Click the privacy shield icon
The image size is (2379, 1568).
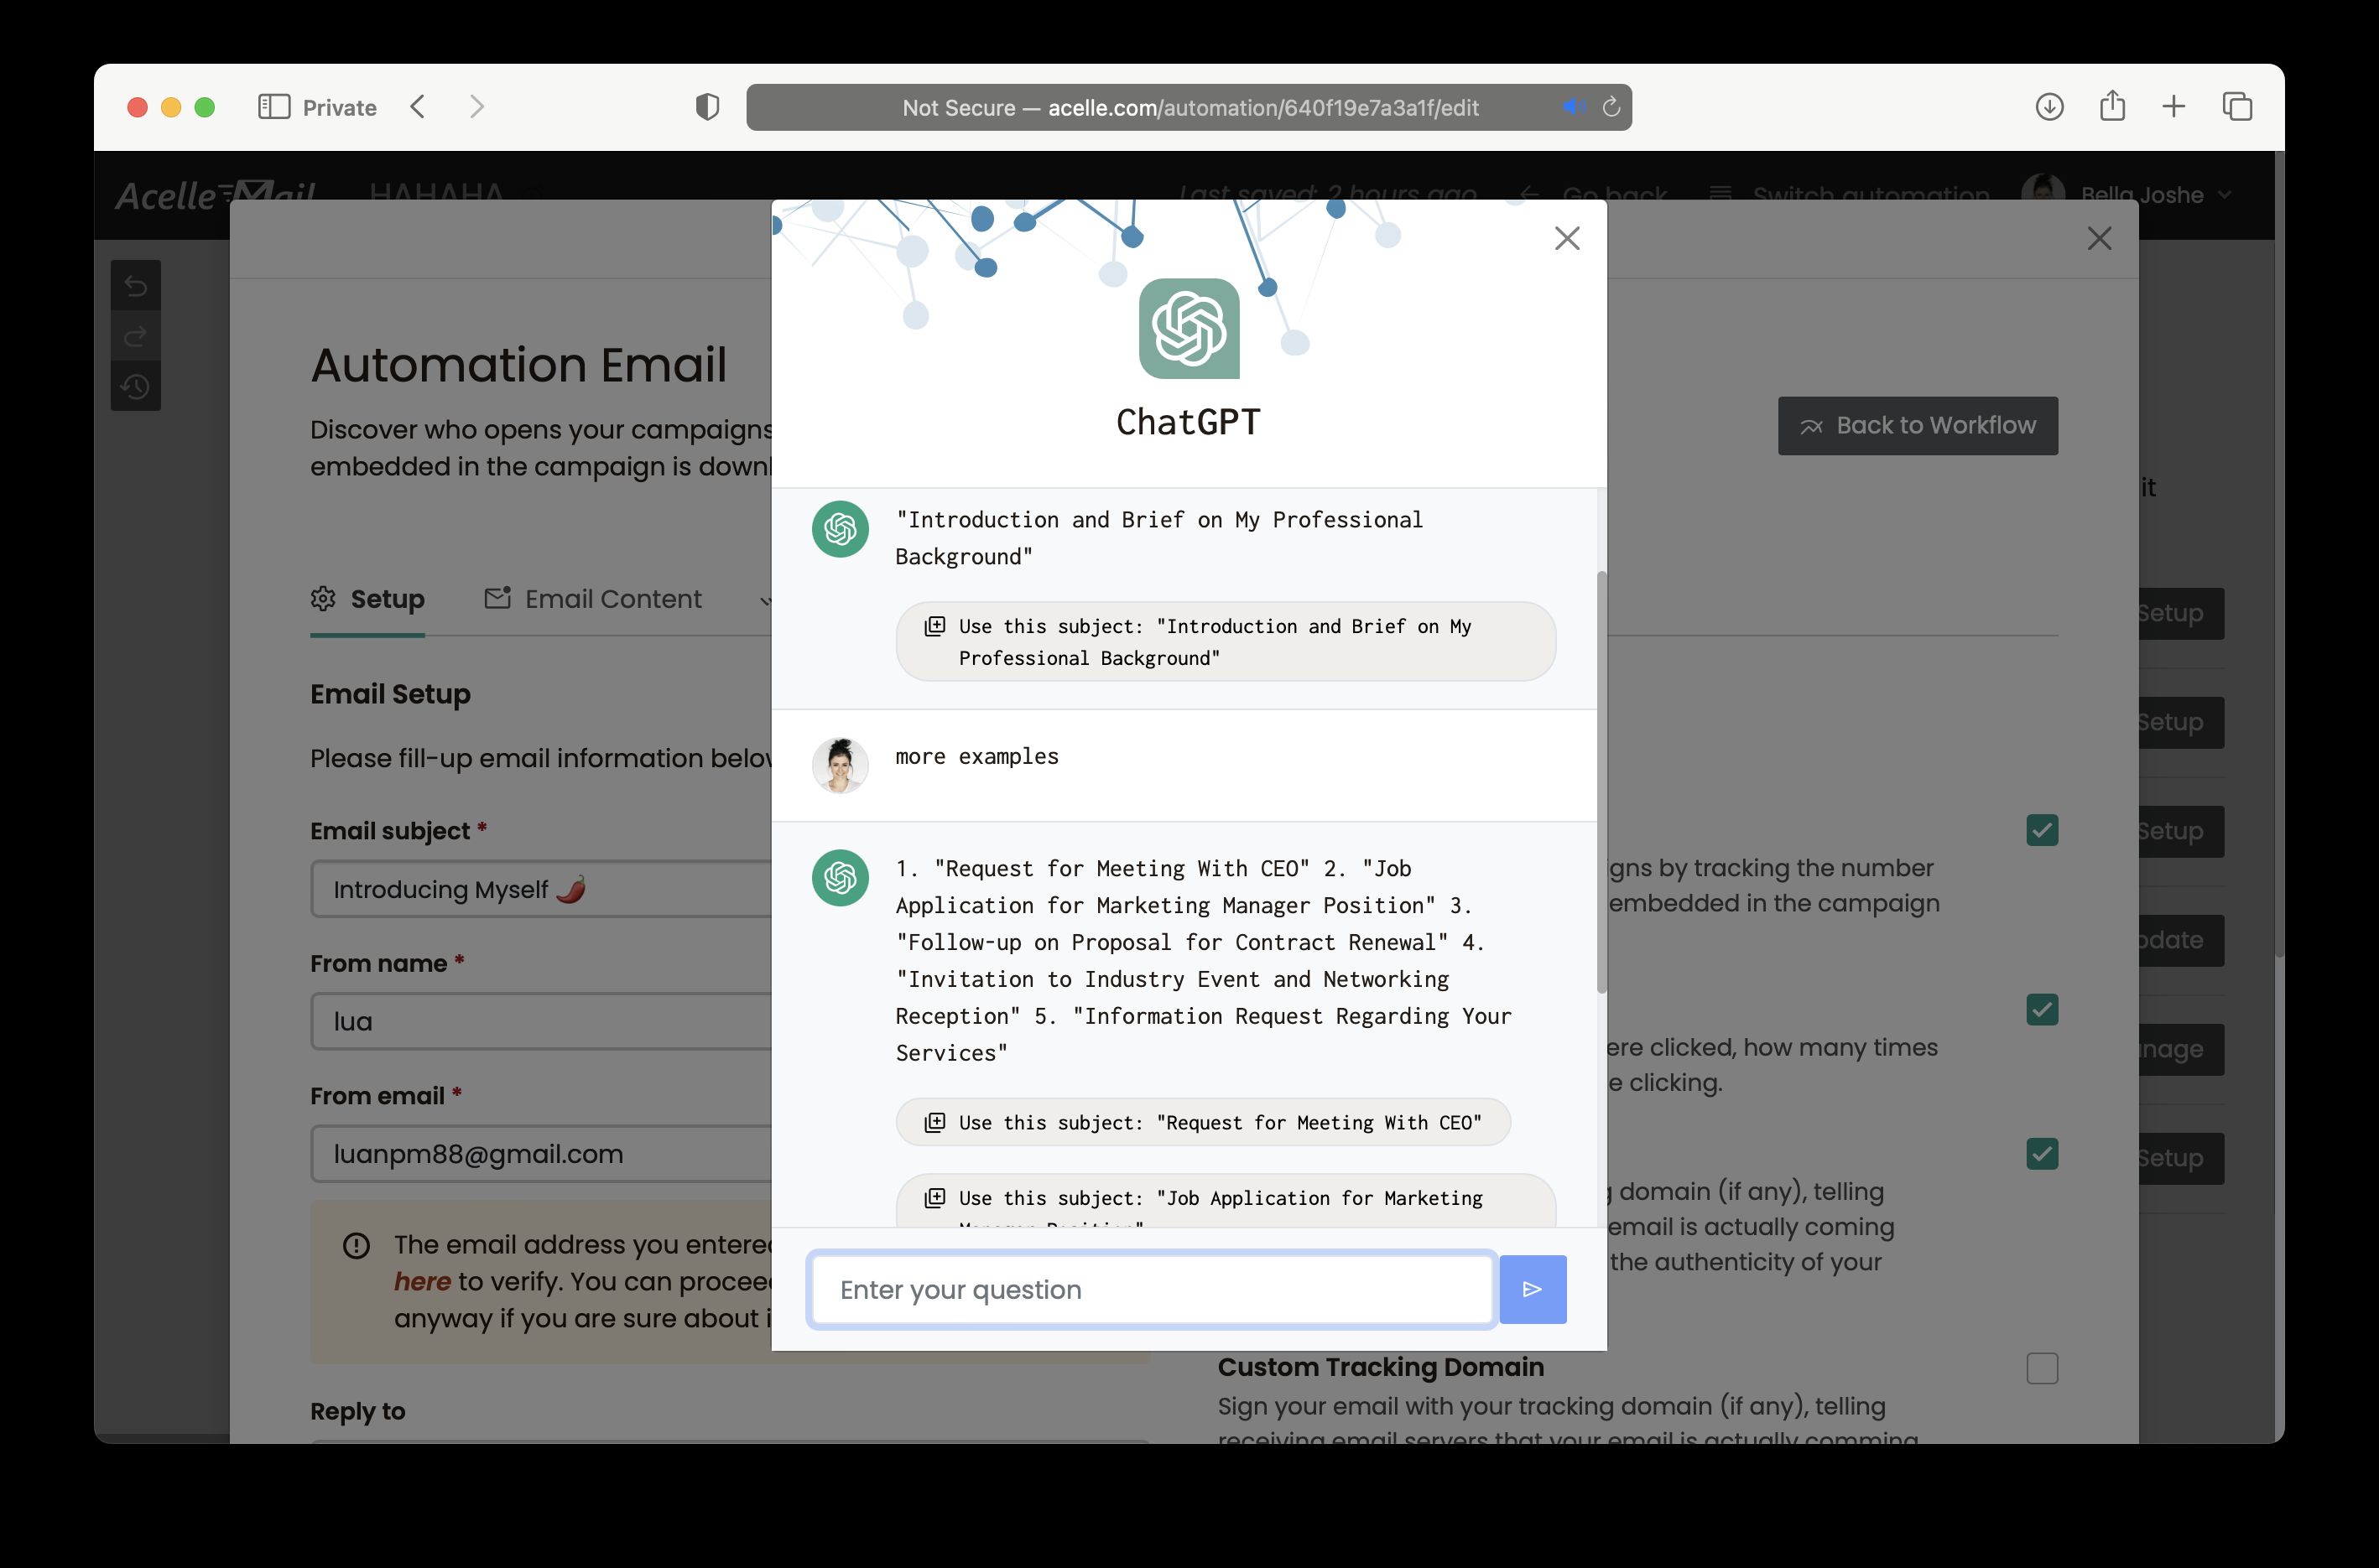click(707, 107)
